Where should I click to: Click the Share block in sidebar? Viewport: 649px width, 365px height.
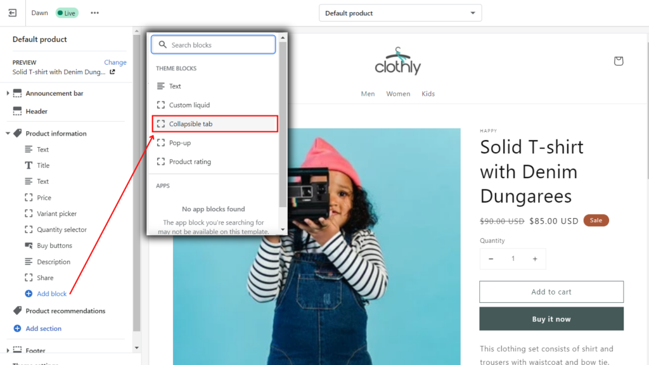[x=46, y=278]
